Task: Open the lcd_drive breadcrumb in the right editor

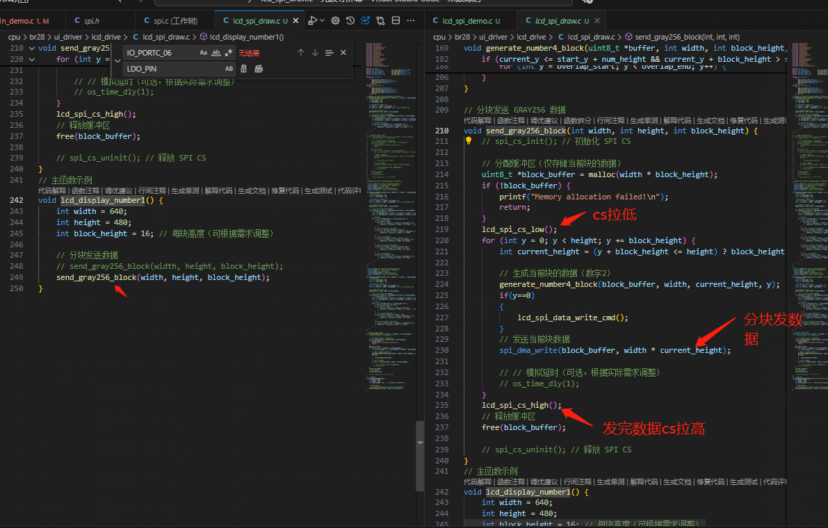Action: pos(531,37)
